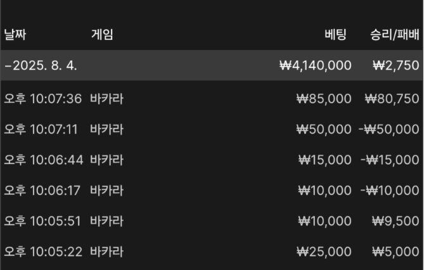Click the ₩9,500 win amount
This screenshot has width=424, height=270.
point(395,221)
